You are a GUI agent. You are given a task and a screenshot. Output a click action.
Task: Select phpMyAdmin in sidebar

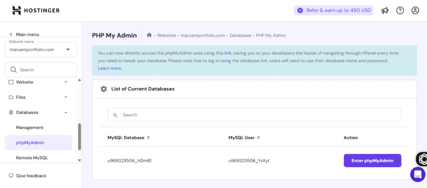pyautogui.click(x=38, y=143)
